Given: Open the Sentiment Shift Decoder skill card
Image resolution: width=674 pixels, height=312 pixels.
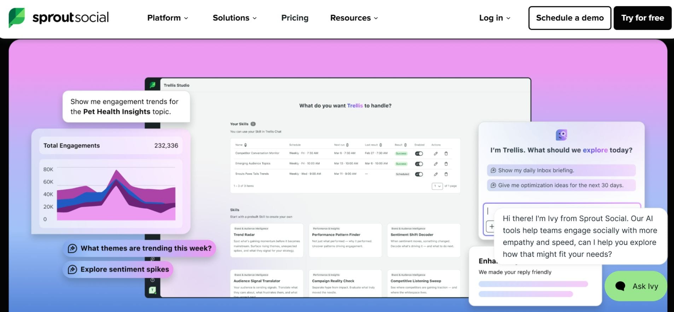Looking at the screenshot, I should (424, 240).
